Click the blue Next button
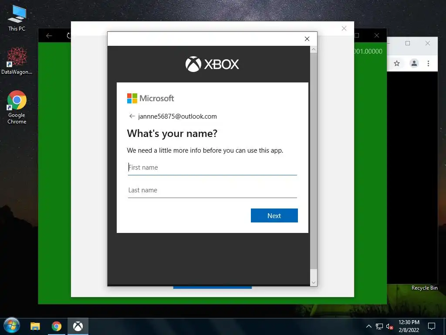 [274, 215]
